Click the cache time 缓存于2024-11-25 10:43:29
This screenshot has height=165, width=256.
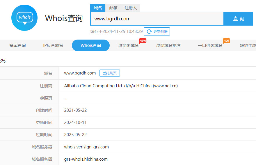click(117, 31)
